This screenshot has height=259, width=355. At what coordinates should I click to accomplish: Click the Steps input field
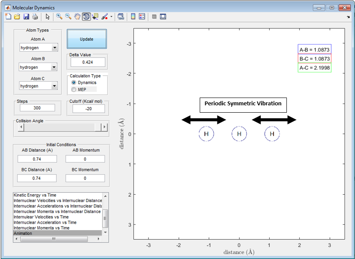38,108
